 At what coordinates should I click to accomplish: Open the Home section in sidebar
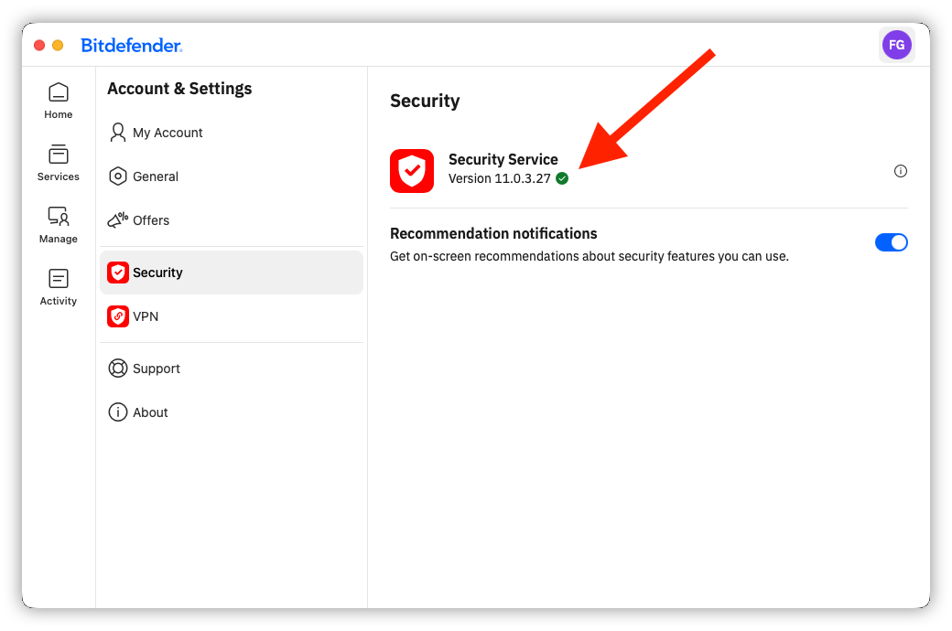coord(59,101)
